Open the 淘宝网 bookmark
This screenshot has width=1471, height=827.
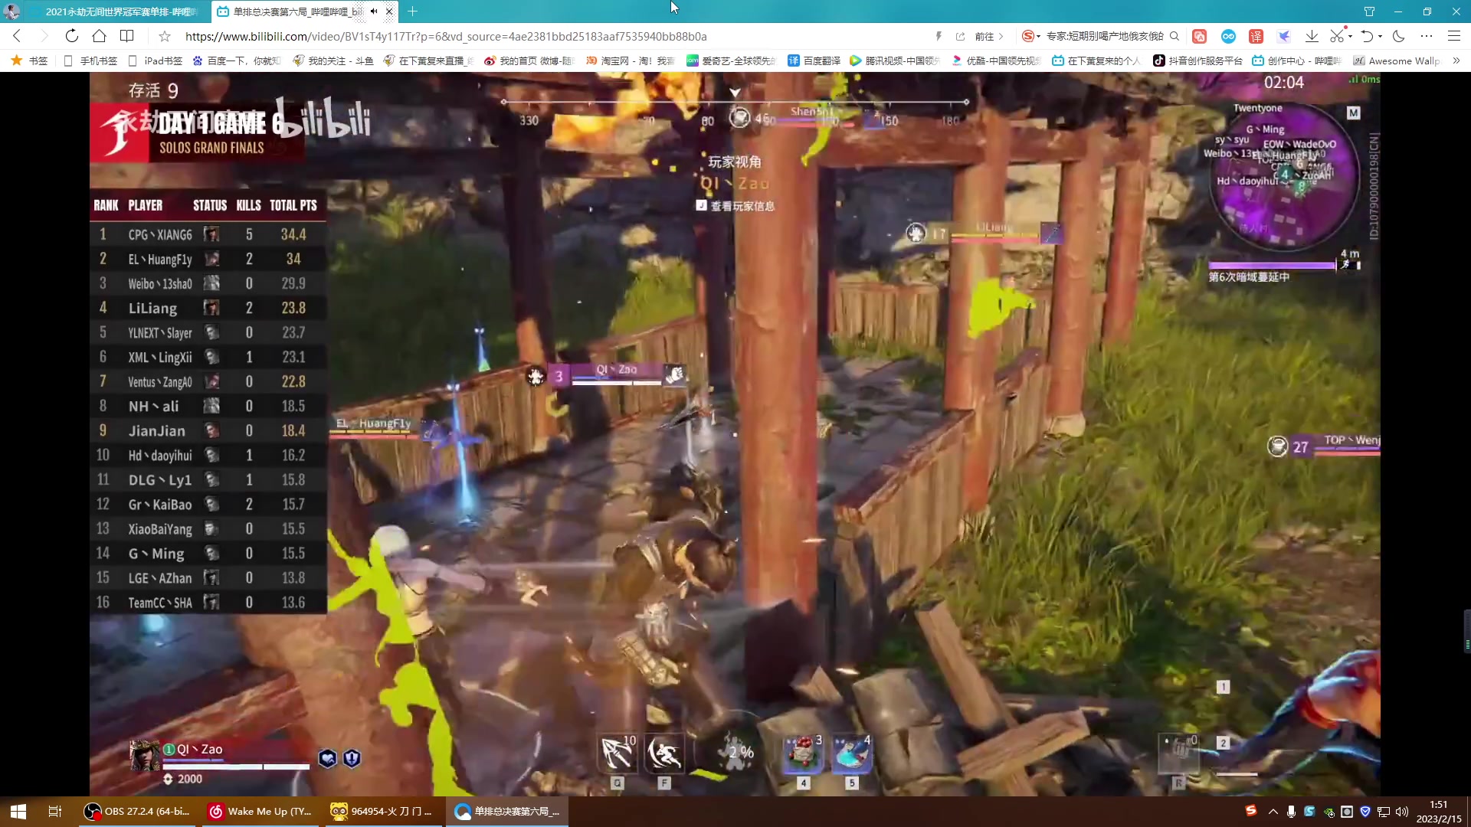pos(630,60)
